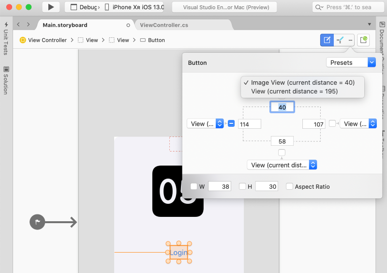Image resolution: width=387 pixels, height=273 pixels.
Task: Open the three-dots more options toolbar button
Action: pyautogui.click(x=350, y=40)
